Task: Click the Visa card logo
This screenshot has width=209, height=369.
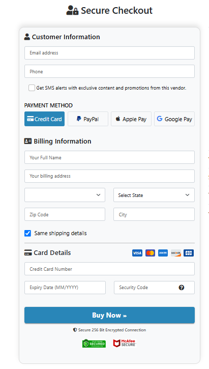Action: (x=137, y=253)
